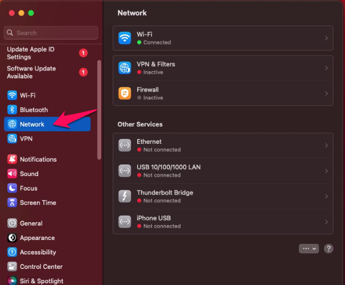
Task: Expand the USB 10/100/1000 LAN chevron
Action: [x=326, y=171]
